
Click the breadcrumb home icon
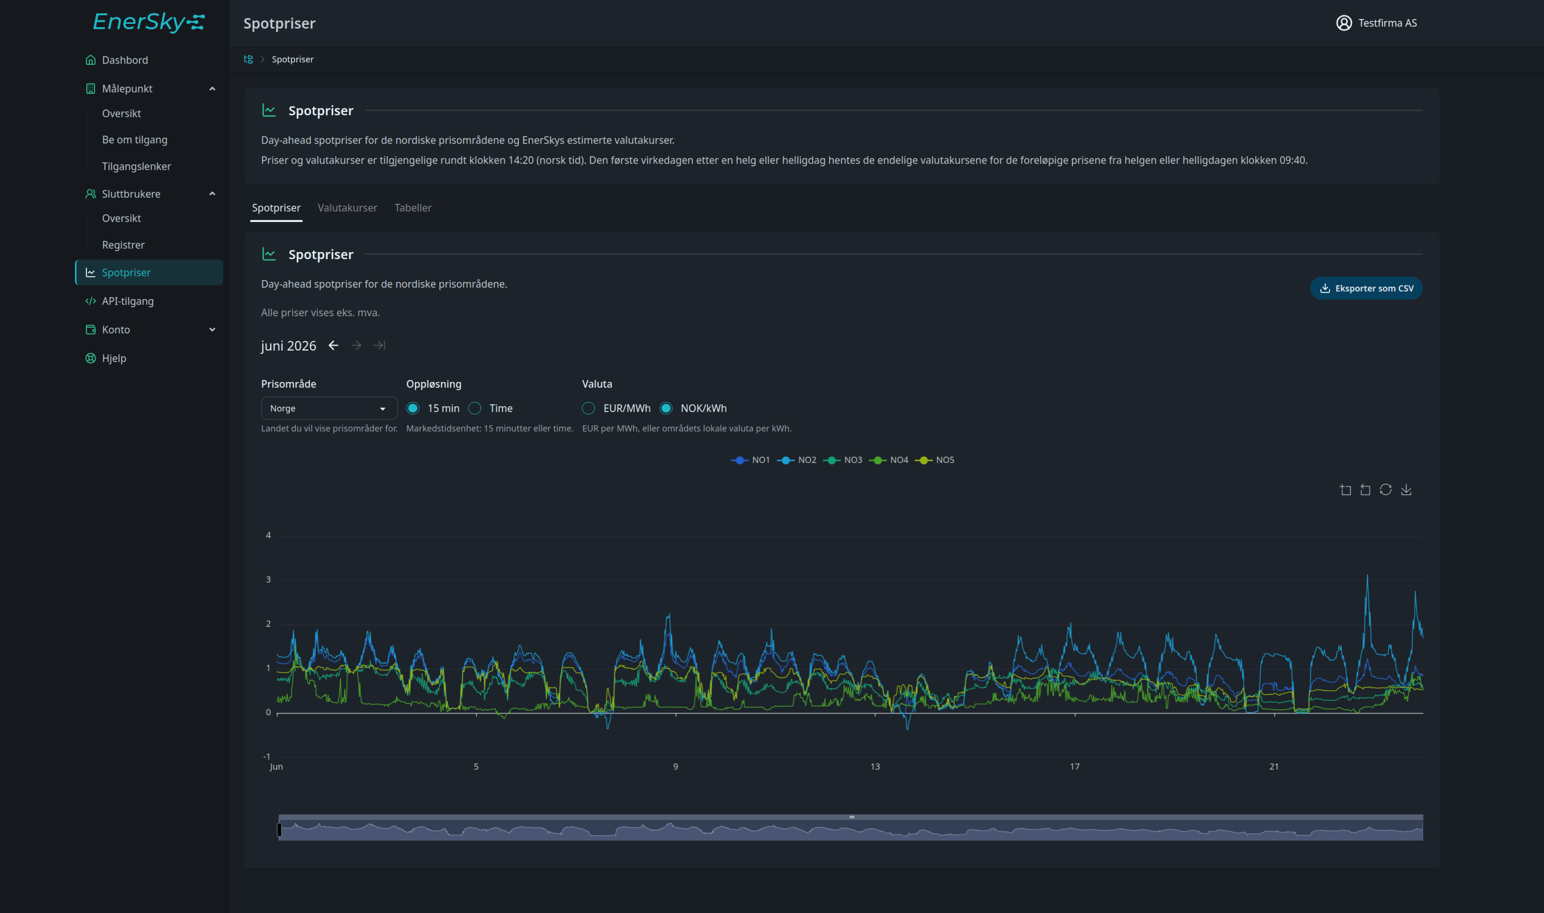point(248,59)
